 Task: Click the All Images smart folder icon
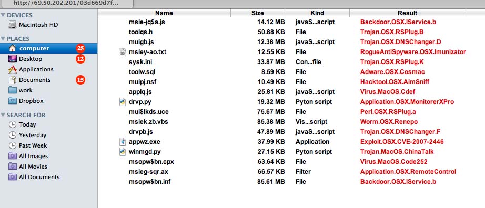[13, 156]
